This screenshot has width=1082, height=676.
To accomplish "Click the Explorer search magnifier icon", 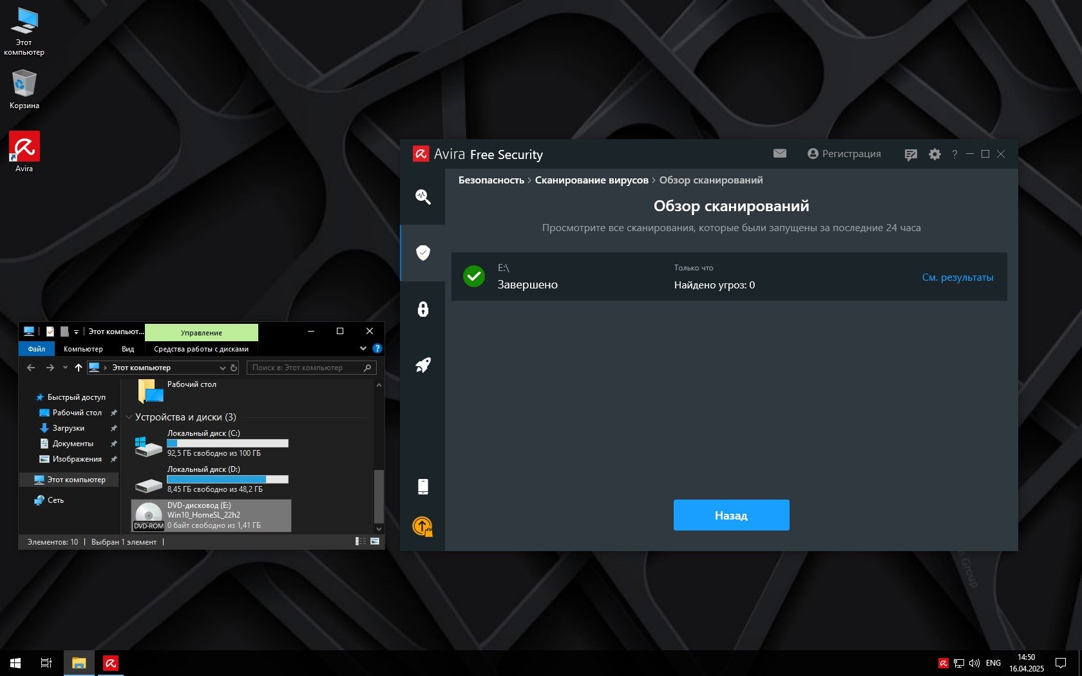I will click(368, 368).
